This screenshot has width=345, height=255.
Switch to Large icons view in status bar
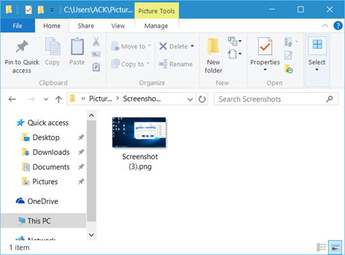[335, 247]
